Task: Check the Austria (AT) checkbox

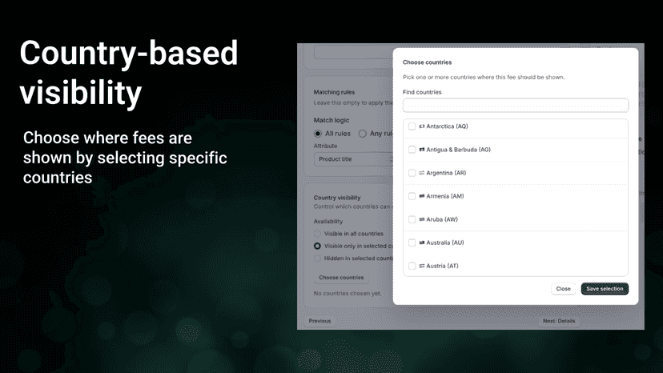Action: point(412,266)
